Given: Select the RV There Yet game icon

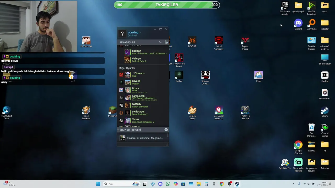Looking at the screenshot, I should click(86, 42).
